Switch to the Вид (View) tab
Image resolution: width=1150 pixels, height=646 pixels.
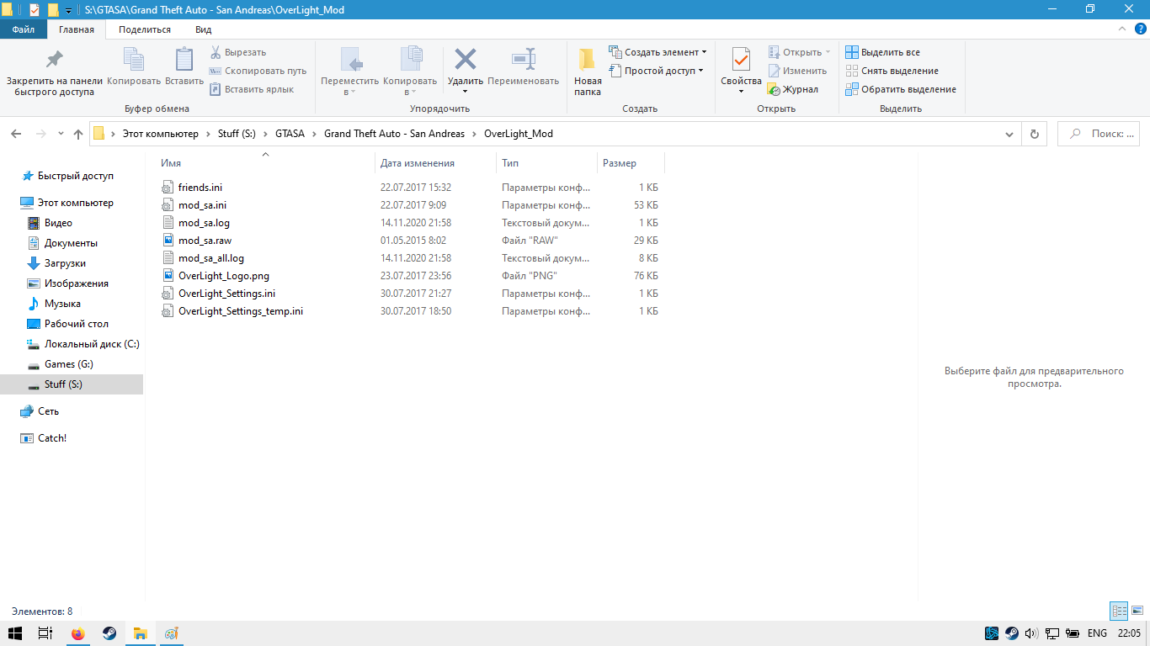coord(204,29)
